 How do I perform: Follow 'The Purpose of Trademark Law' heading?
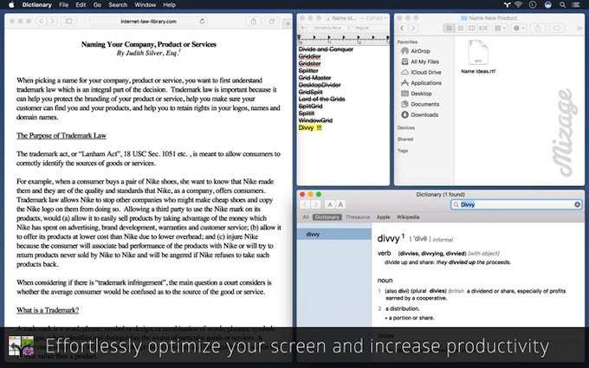coord(61,136)
